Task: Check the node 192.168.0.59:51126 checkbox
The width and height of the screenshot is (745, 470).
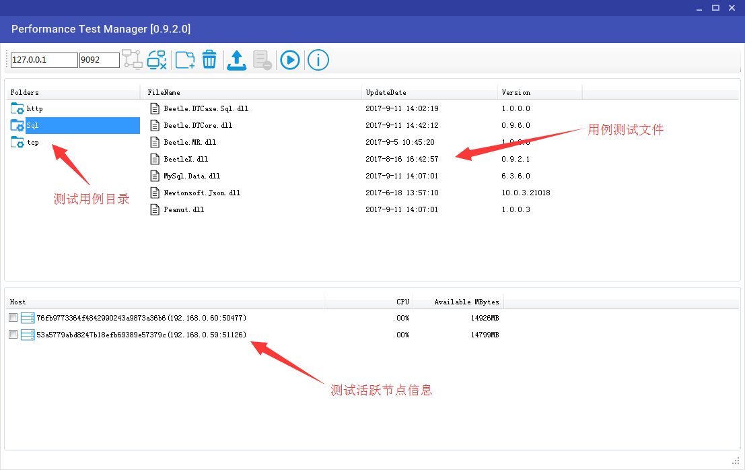Action: tap(13, 335)
